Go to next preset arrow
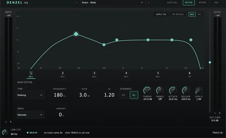226x138 pixels. click(149, 3)
